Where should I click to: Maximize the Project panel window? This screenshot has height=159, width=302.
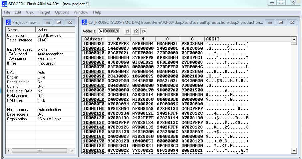[59, 22]
